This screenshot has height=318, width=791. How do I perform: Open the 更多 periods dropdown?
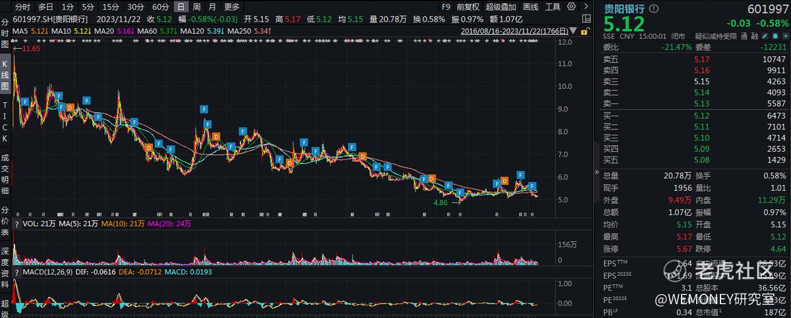click(x=232, y=7)
